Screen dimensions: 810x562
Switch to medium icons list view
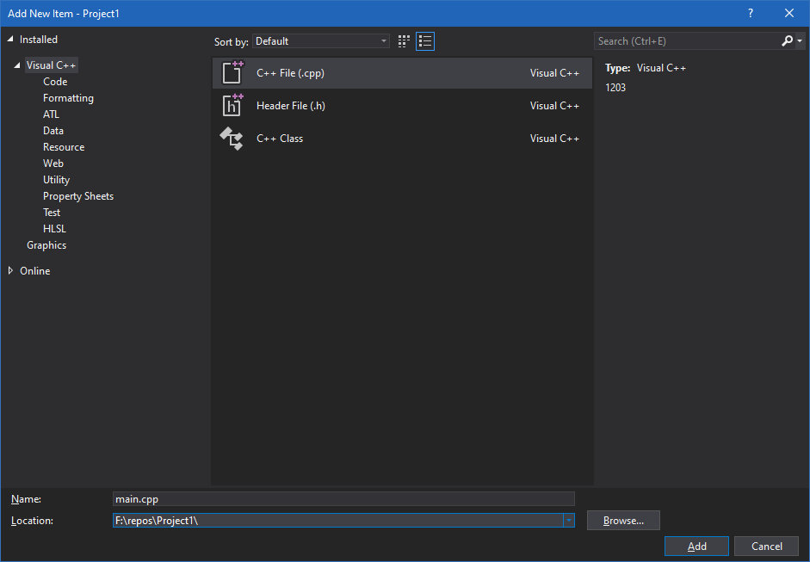425,41
